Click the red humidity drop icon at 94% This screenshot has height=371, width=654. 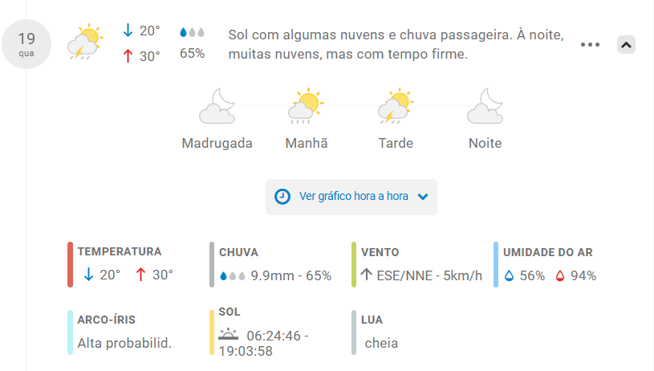point(560,275)
